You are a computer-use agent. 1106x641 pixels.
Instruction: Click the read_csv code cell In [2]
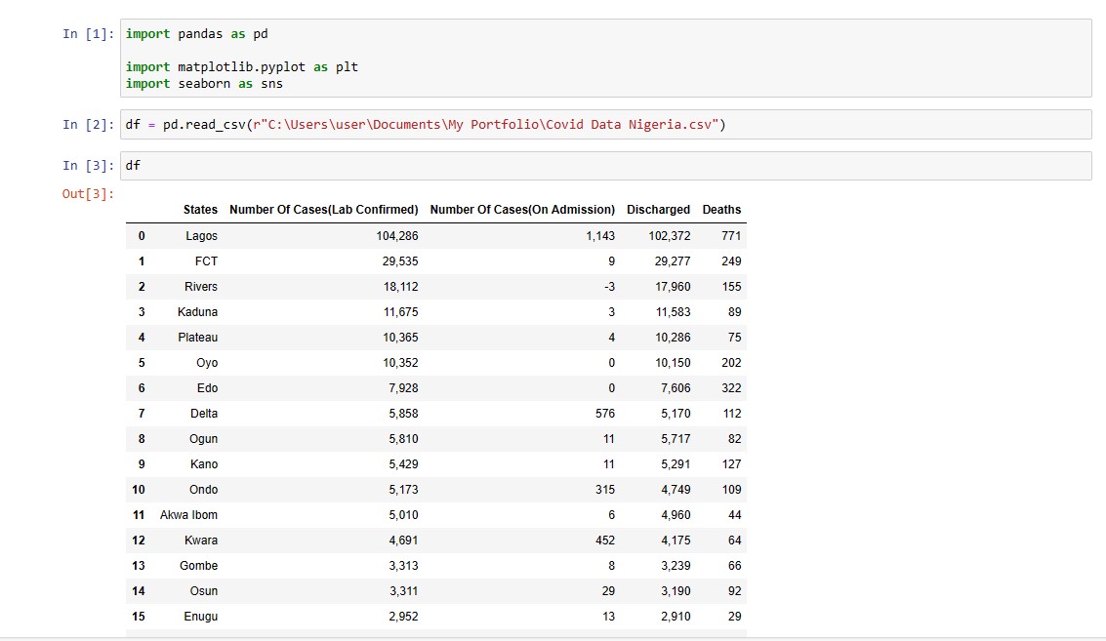tap(606, 124)
